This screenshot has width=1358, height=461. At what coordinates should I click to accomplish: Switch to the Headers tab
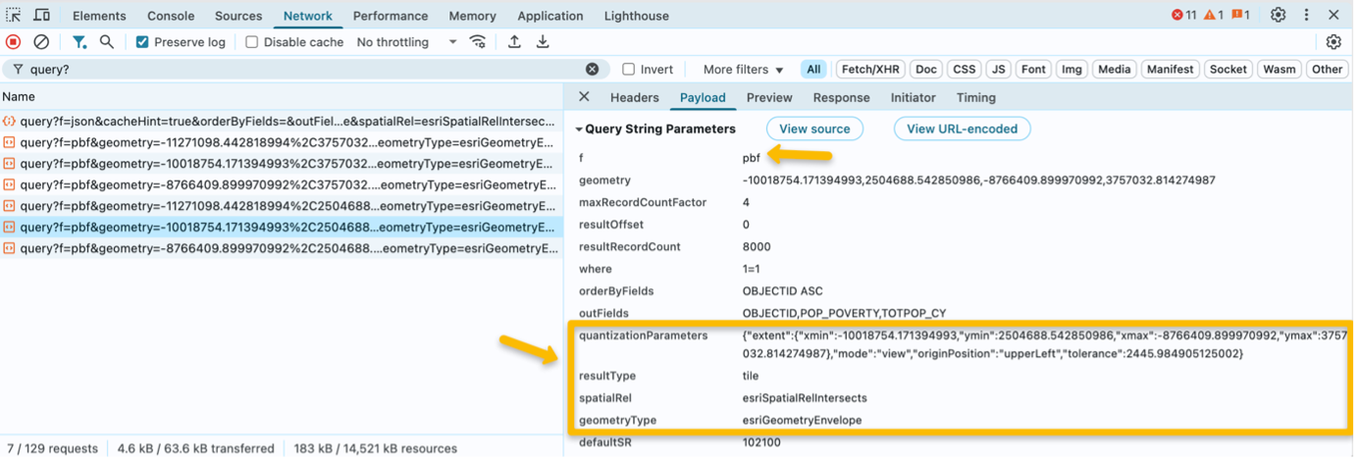[634, 97]
